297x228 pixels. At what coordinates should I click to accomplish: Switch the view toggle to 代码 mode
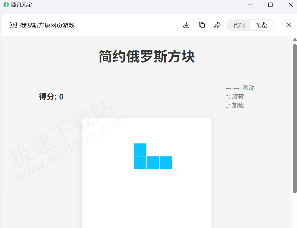pos(239,25)
